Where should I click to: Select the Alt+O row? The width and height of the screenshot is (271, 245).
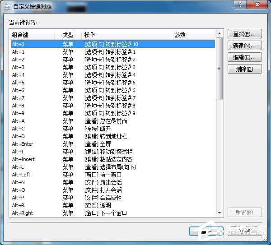pos(113,190)
